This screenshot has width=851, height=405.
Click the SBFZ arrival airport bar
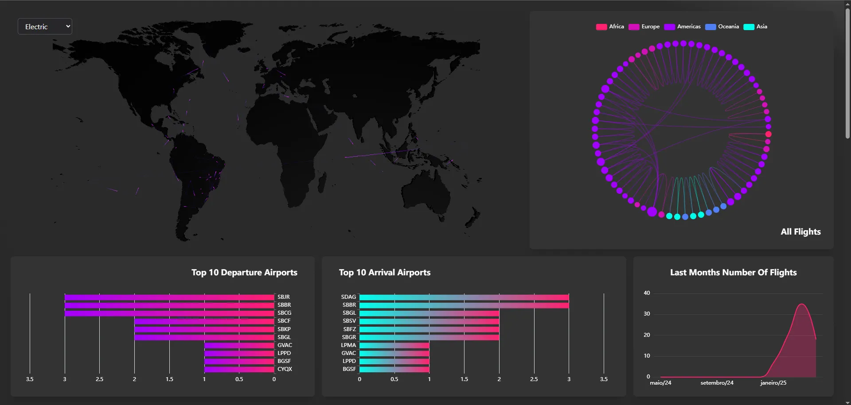(429, 329)
